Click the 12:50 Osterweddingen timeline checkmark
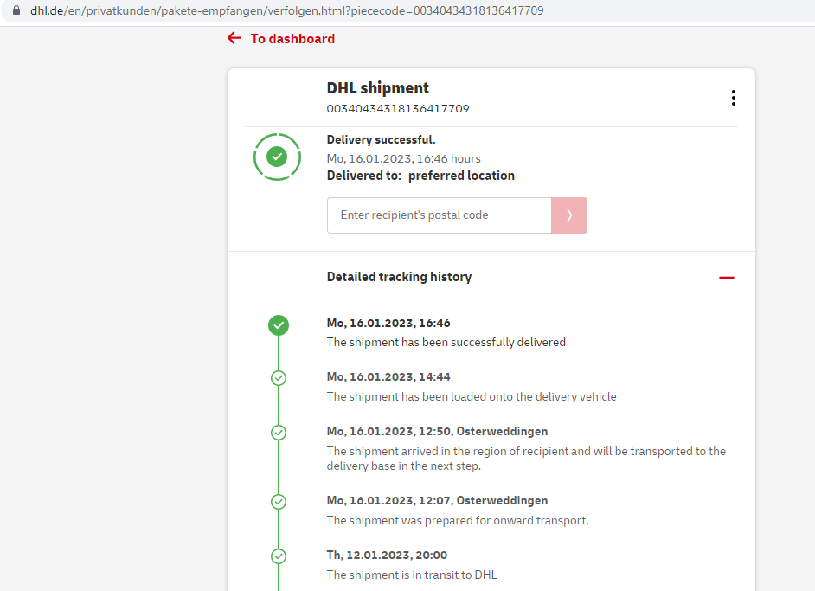 pos(278,433)
